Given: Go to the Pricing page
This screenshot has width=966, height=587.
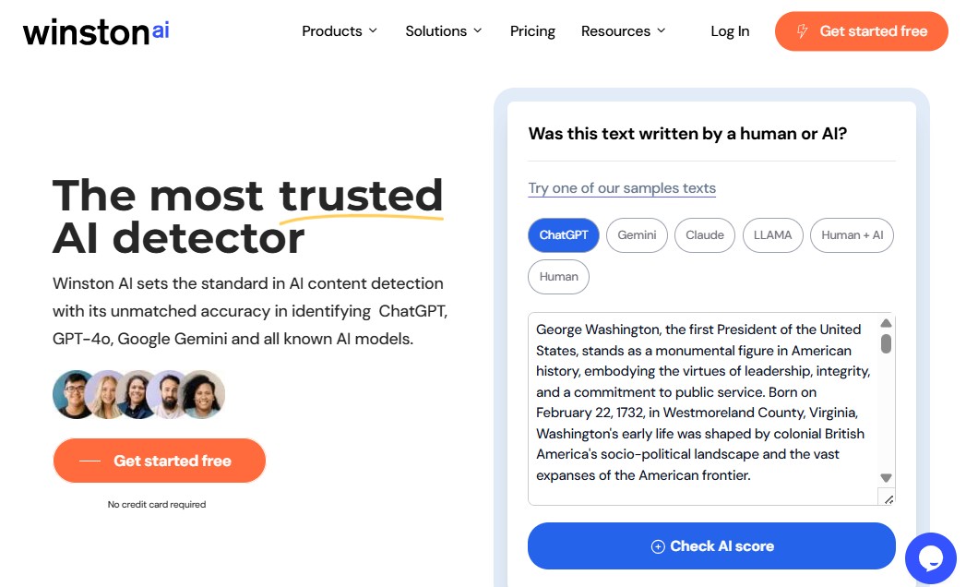Looking at the screenshot, I should click(x=532, y=31).
